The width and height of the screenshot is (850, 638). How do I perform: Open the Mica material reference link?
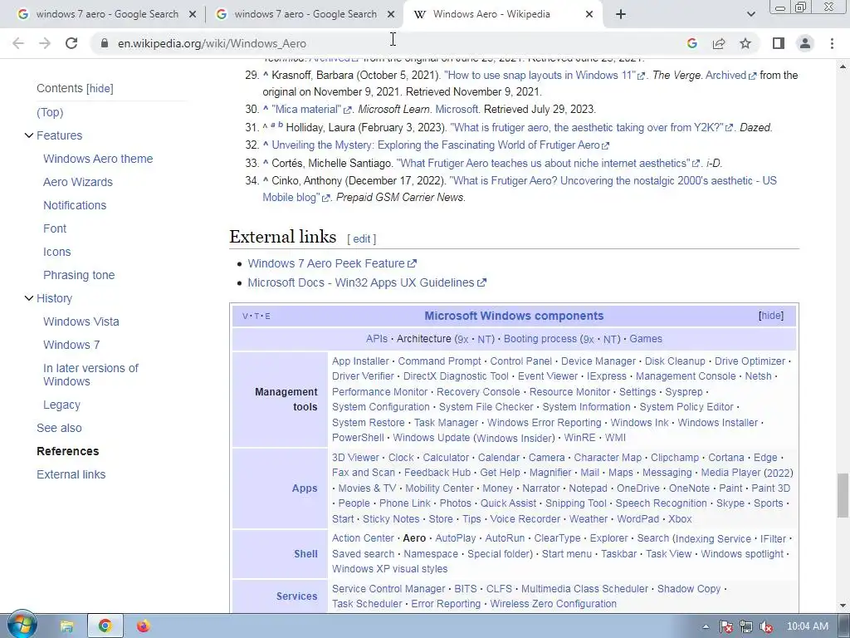306,109
